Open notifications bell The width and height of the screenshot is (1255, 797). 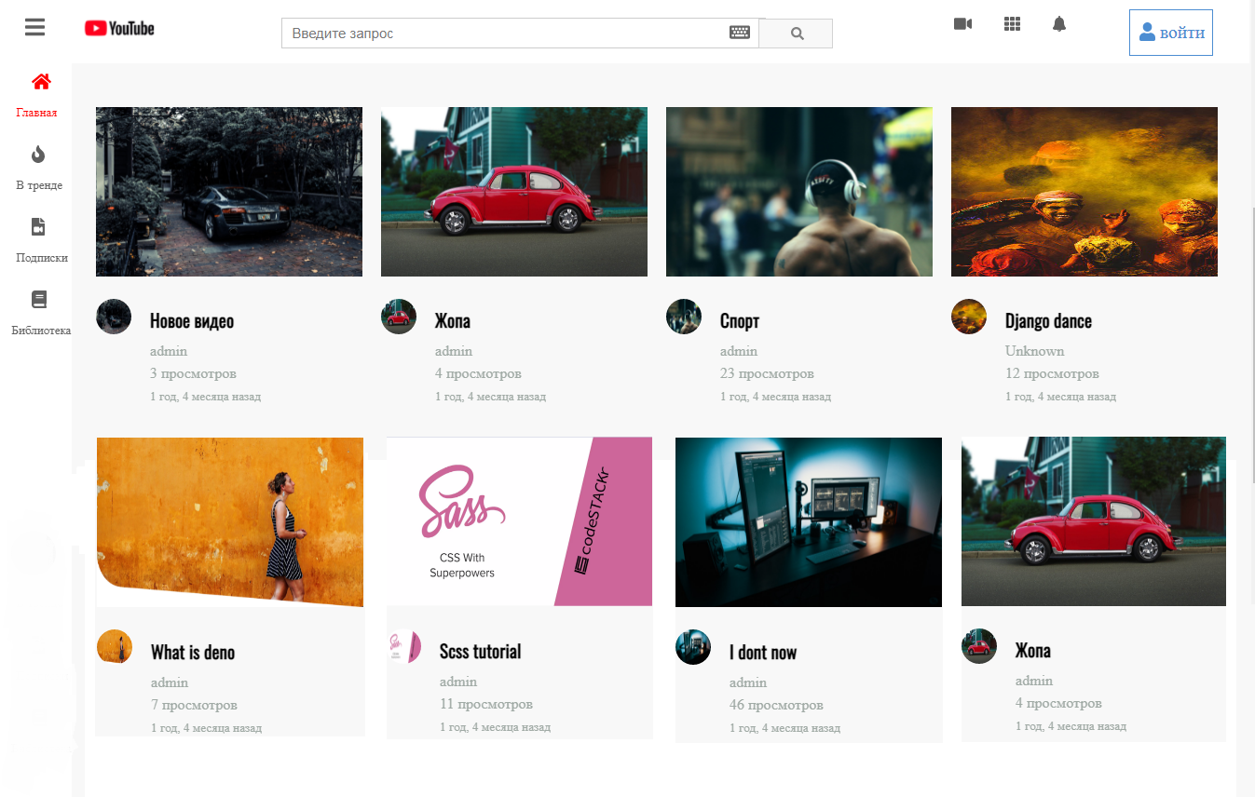tap(1059, 23)
